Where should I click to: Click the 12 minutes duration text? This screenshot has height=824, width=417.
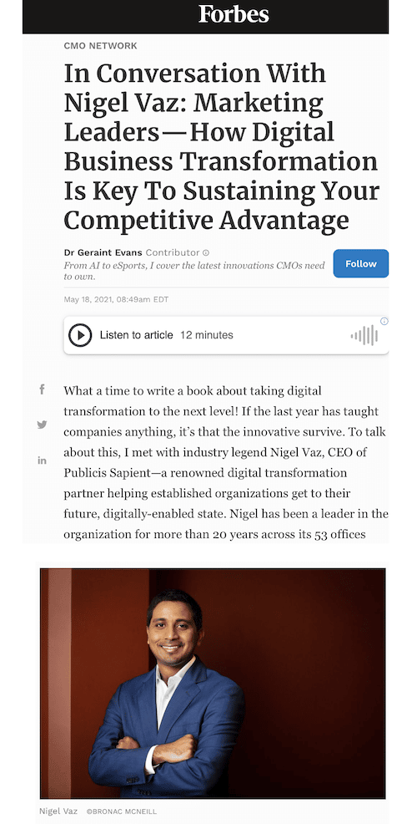(x=207, y=335)
